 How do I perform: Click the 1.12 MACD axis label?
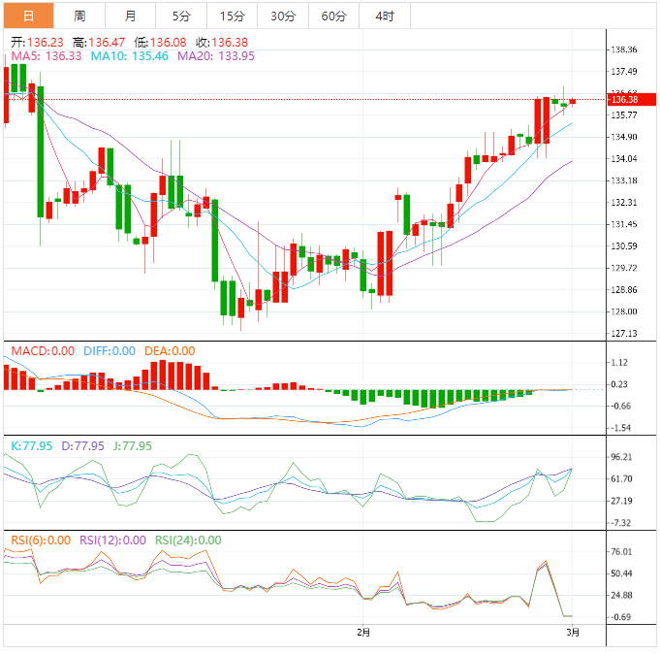[x=619, y=363]
